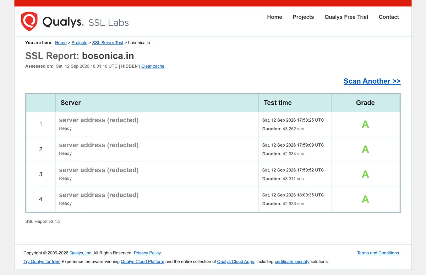The height and width of the screenshot is (275, 426).
Task: Click row number 1 cell
Action: (40, 125)
